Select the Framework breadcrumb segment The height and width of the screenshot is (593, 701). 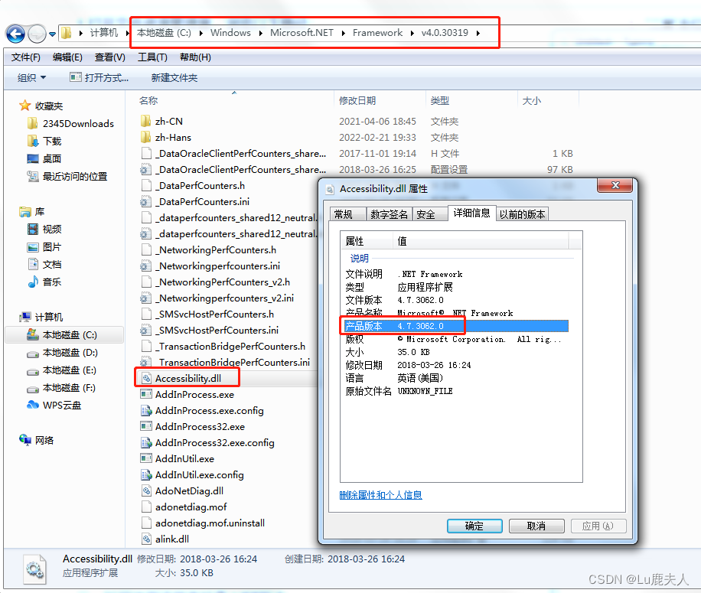point(377,33)
